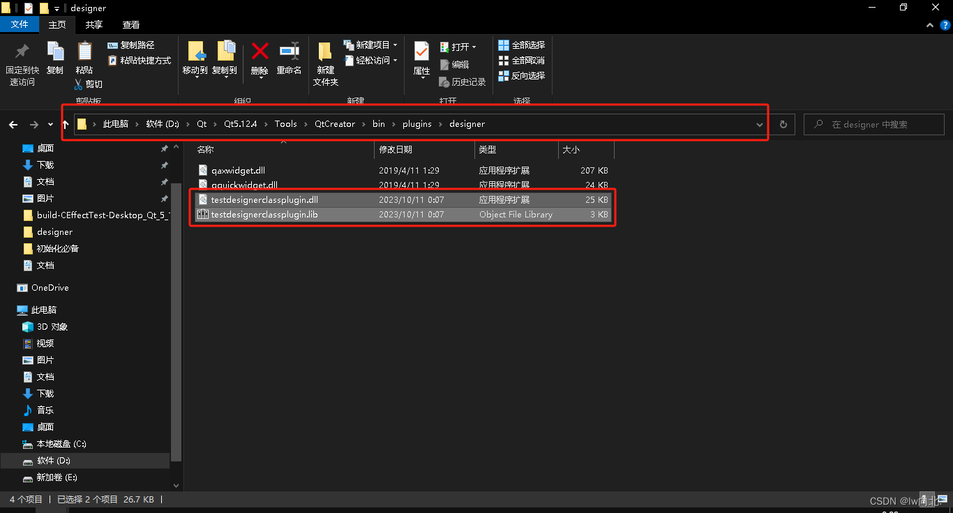Click Tools in the address breadcrumb

pos(286,124)
